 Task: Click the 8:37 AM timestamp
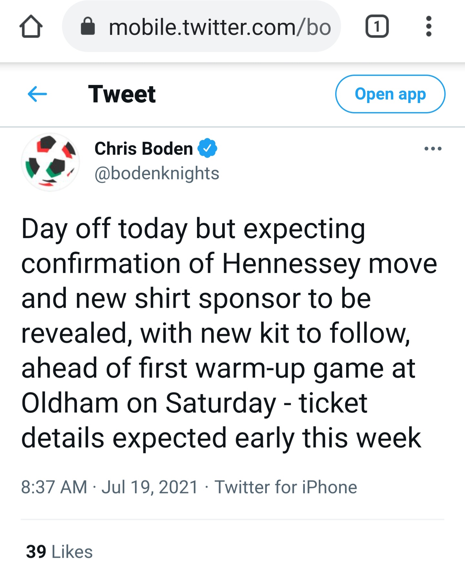(54, 487)
